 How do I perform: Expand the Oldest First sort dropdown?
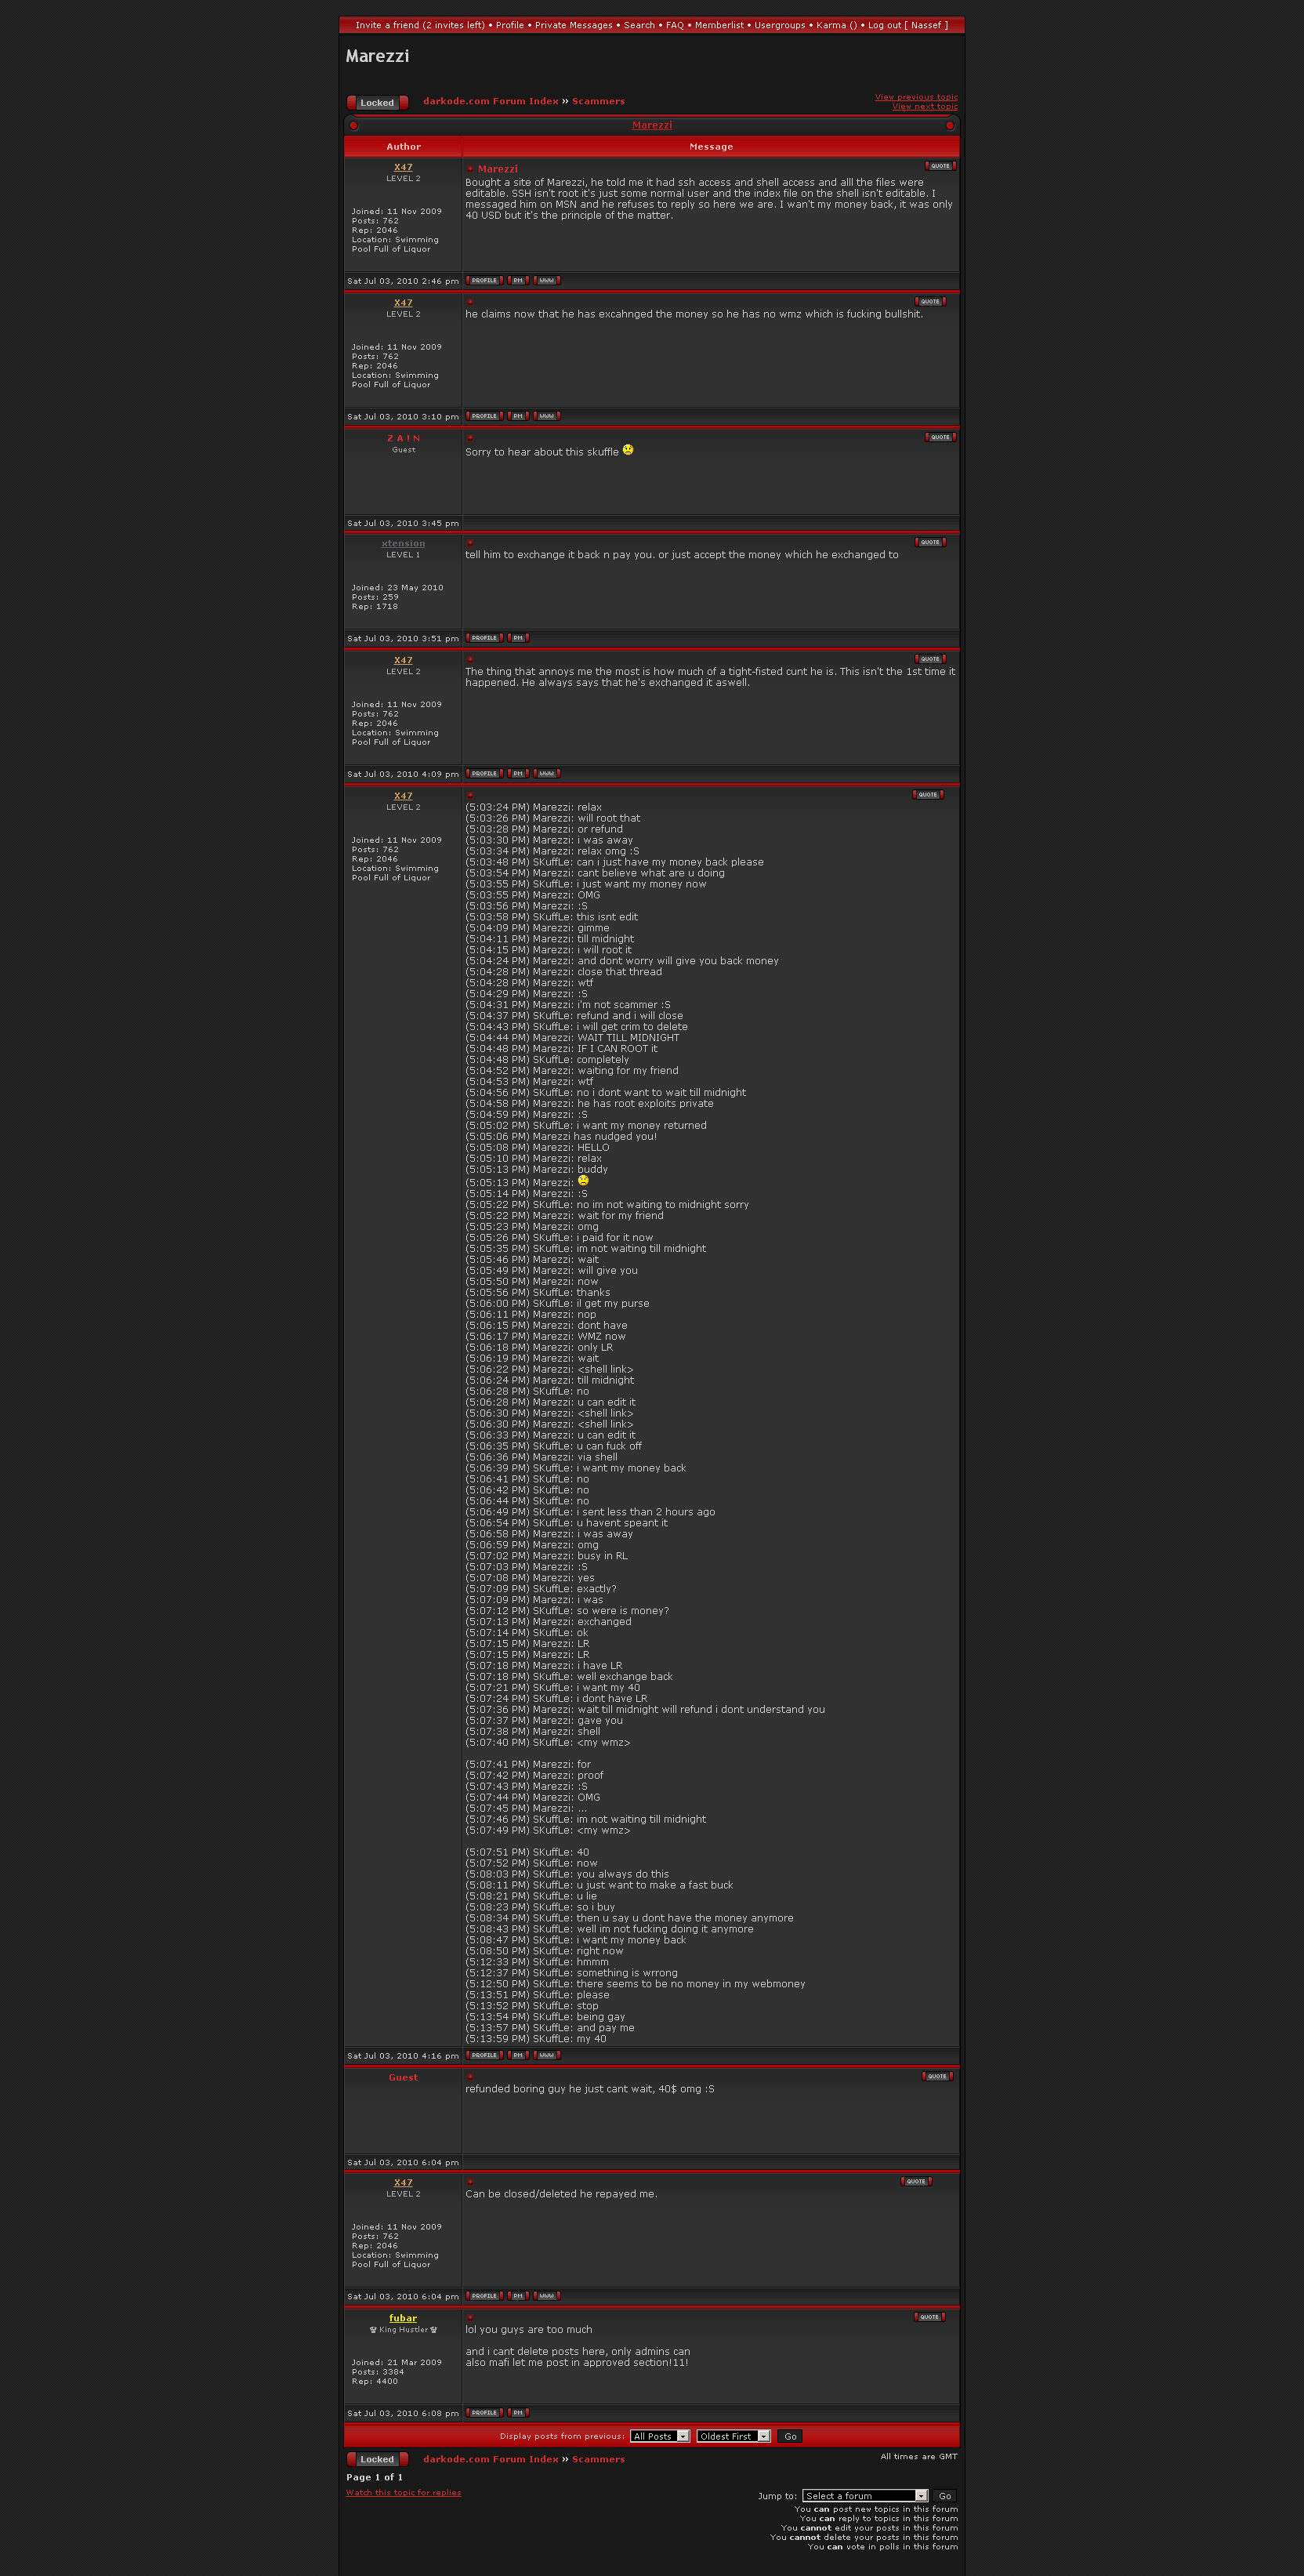(x=733, y=2436)
